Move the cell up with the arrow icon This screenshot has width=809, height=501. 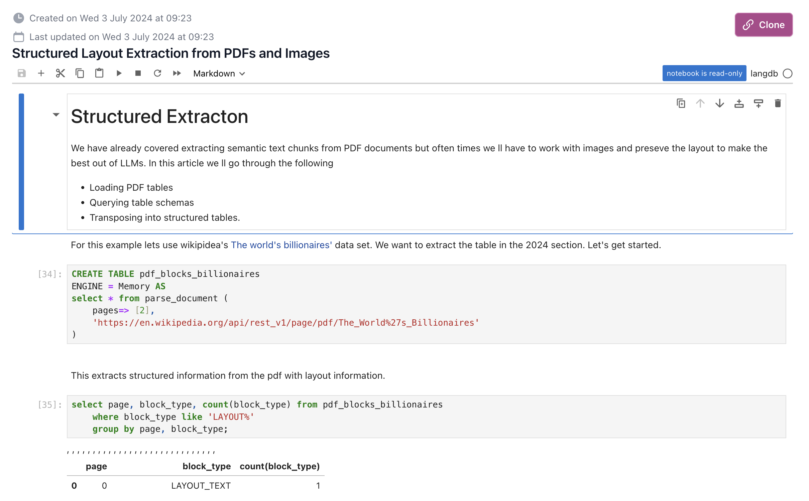(700, 104)
